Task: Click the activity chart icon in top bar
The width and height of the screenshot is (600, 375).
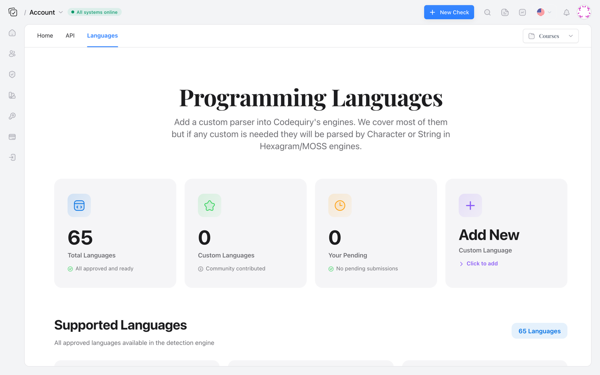Action: pyautogui.click(x=522, y=12)
